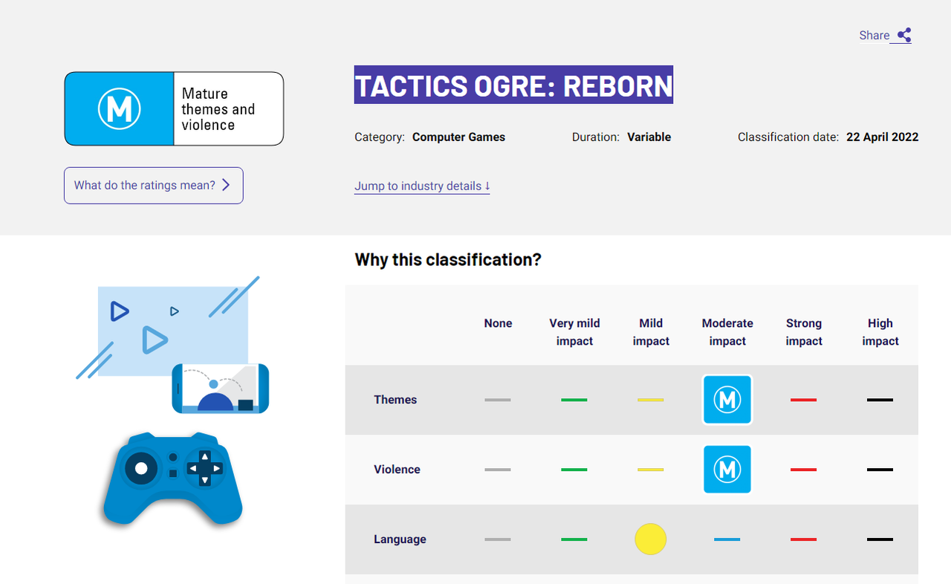951x584 pixels.
Task: Click the 'Language' row label
Action: click(x=400, y=539)
